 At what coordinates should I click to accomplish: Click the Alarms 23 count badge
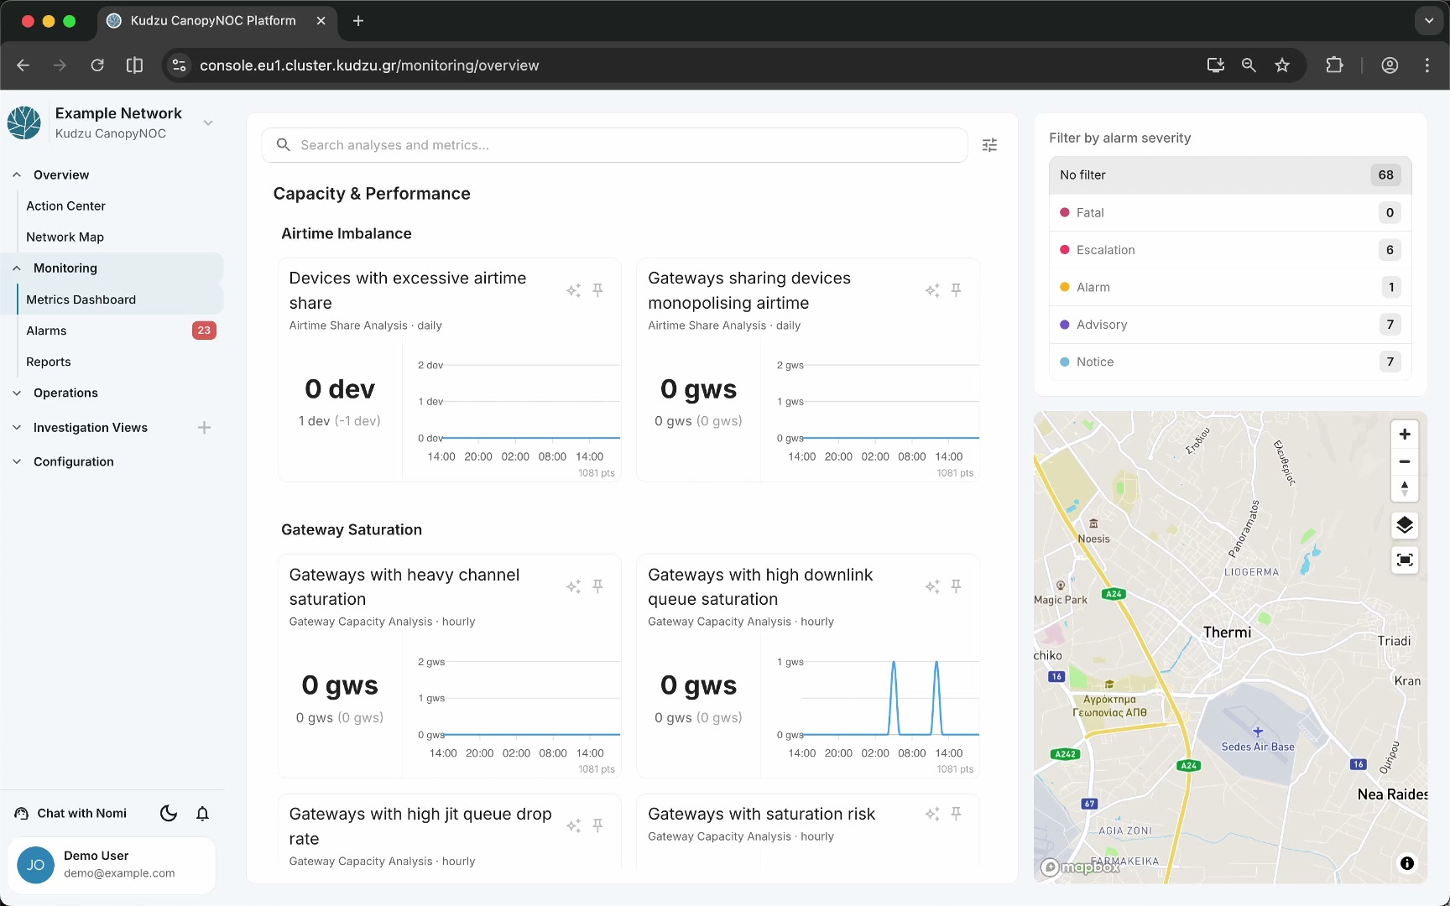(204, 331)
